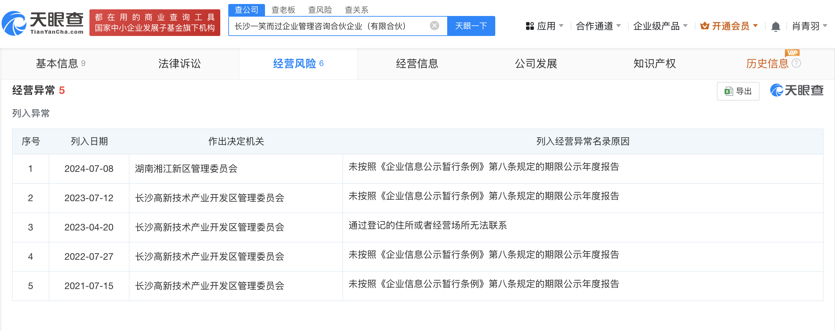Expand the 企业级产品 dropdown
Image resolution: width=835 pixels, height=331 pixels.
point(660,26)
